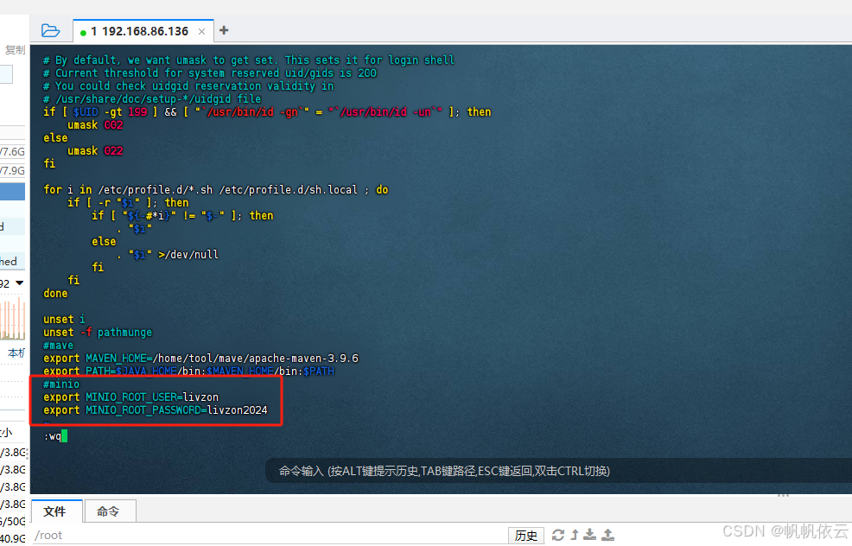852x546 pixels.
Task: Click the 复制 copy label in left panel
Action: (x=16, y=50)
